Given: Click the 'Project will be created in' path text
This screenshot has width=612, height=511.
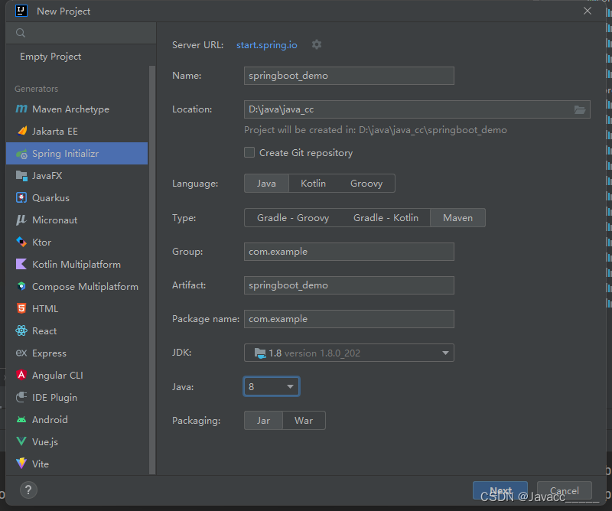Looking at the screenshot, I should [376, 130].
